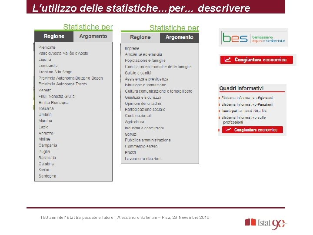This screenshot has width=313, height=235.
Task: Choose Piemonte from the region list
Action: [47, 47]
